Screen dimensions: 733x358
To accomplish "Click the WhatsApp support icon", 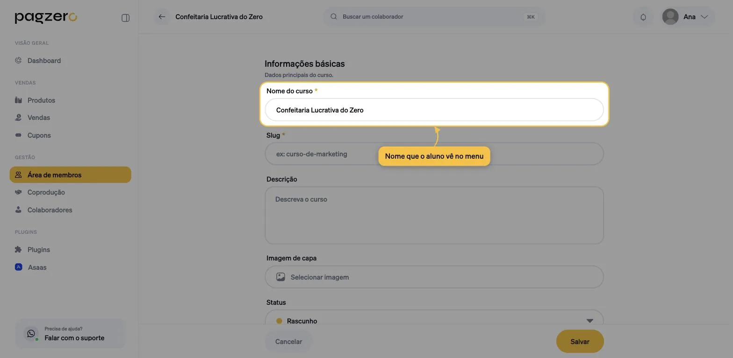I will 31,333.
